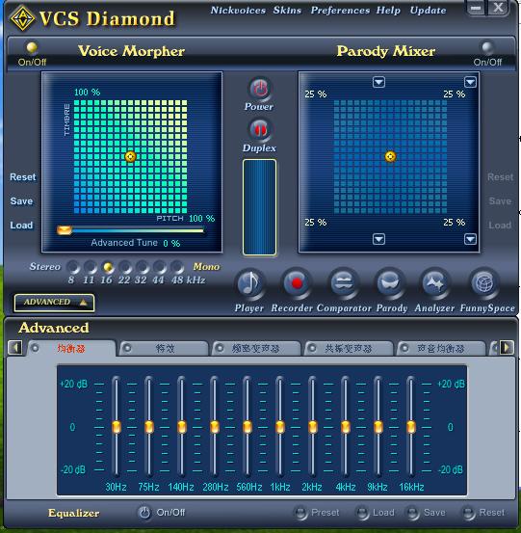This screenshot has width=521, height=533.
Task: Click the 4kHz equalizer slider
Action: [x=346, y=427]
